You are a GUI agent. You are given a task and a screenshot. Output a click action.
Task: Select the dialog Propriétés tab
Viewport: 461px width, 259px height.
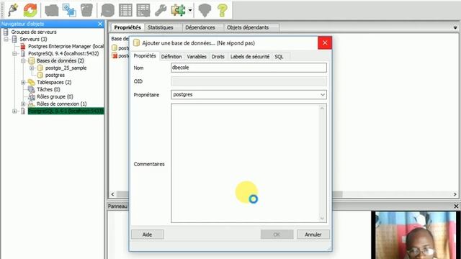click(145, 56)
